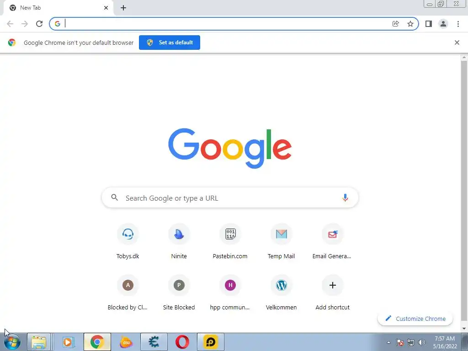
Task: Bookmark this tab with the star icon
Action: pos(410,24)
